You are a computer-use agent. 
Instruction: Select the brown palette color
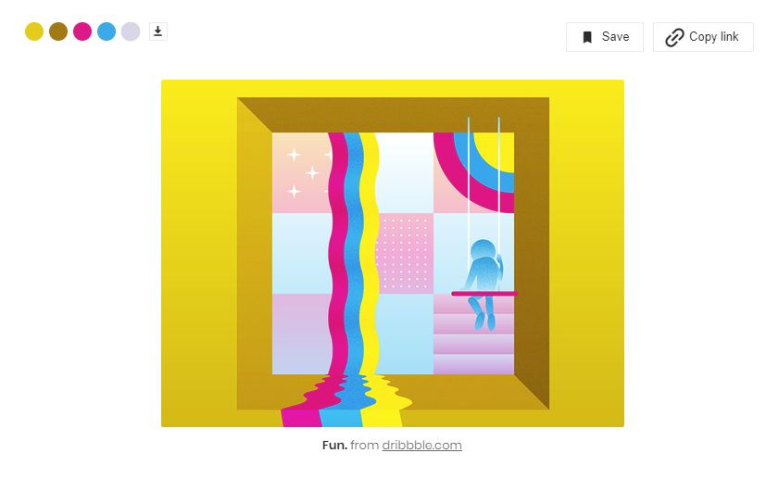(x=58, y=31)
